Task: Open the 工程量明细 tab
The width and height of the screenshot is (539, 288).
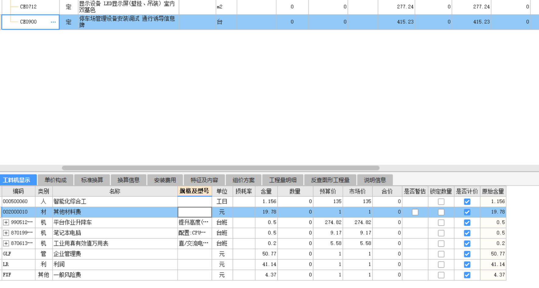Action: click(283, 180)
